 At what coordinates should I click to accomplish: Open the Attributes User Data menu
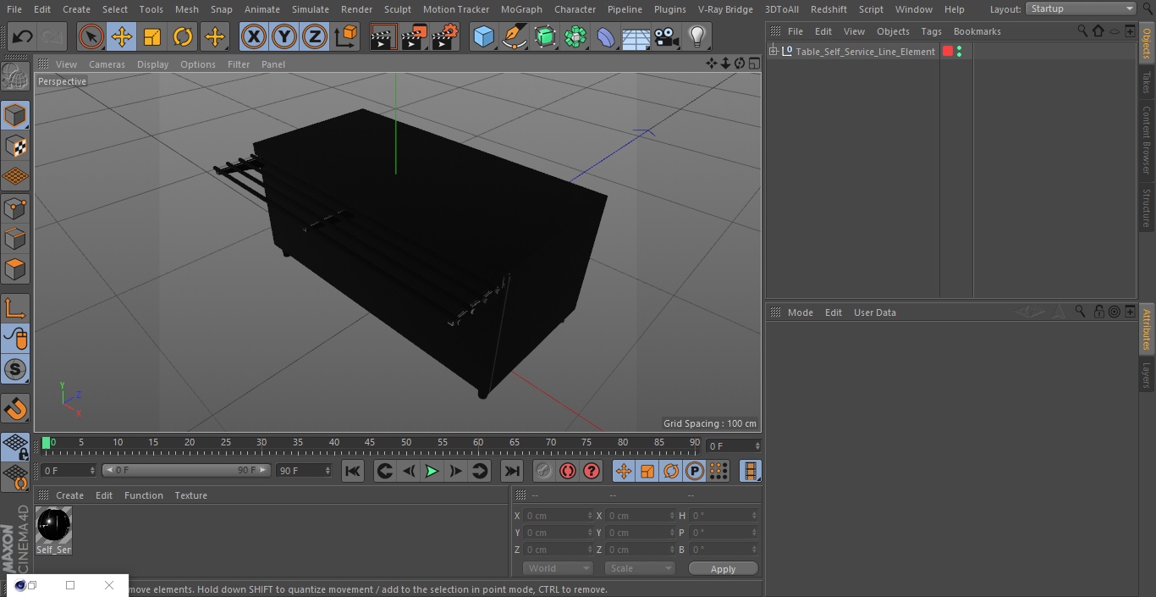click(874, 312)
